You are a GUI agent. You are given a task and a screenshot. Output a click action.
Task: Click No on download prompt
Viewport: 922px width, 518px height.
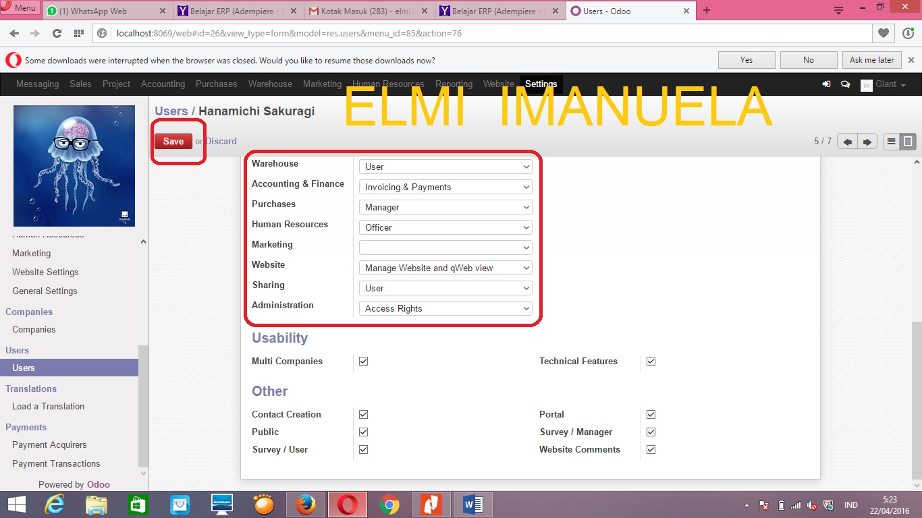[809, 60]
